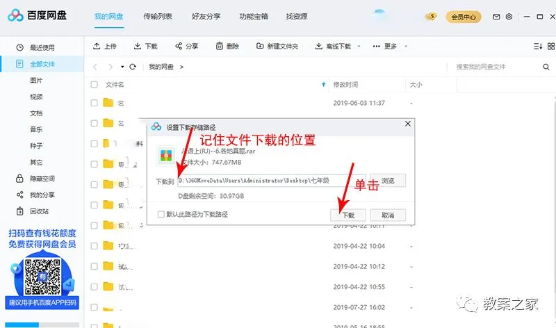The height and width of the screenshot is (328, 556).
Task: Switch to grid view icon
Action: click(551, 46)
